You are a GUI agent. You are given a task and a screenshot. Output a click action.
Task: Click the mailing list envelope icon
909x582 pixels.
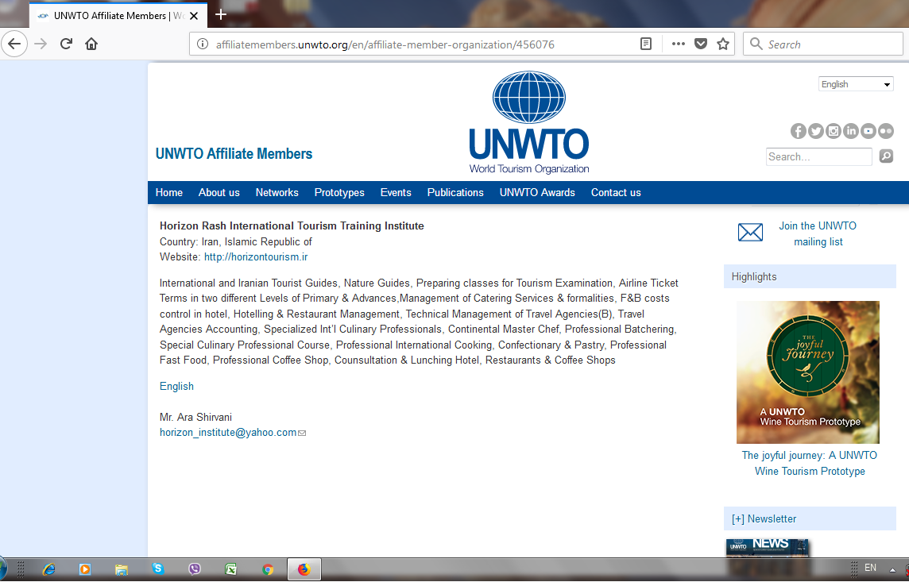point(750,232)
